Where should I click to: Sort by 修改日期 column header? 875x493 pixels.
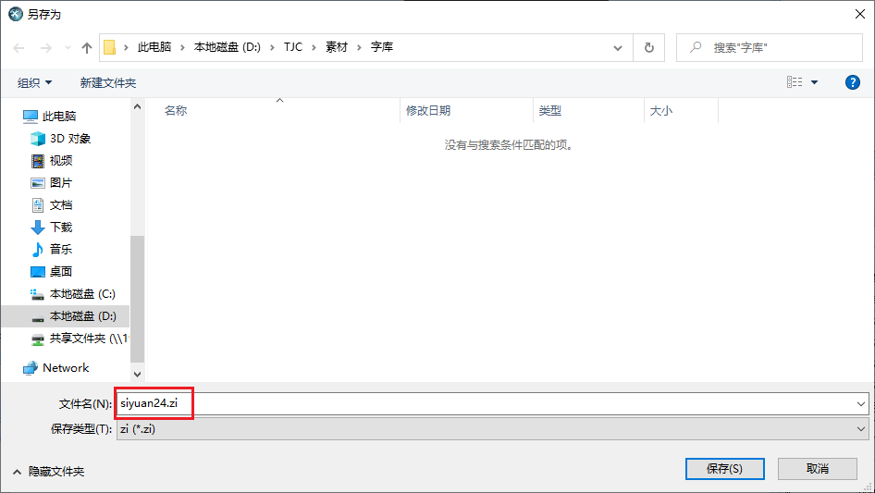(x=428, y=111)
